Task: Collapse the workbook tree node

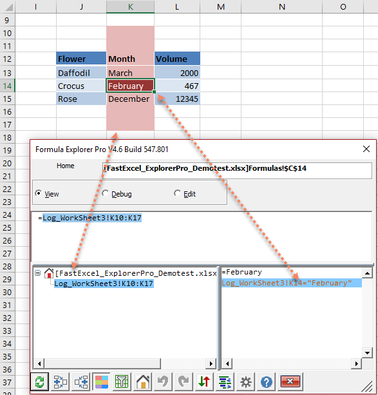Action: click(38, 273)
